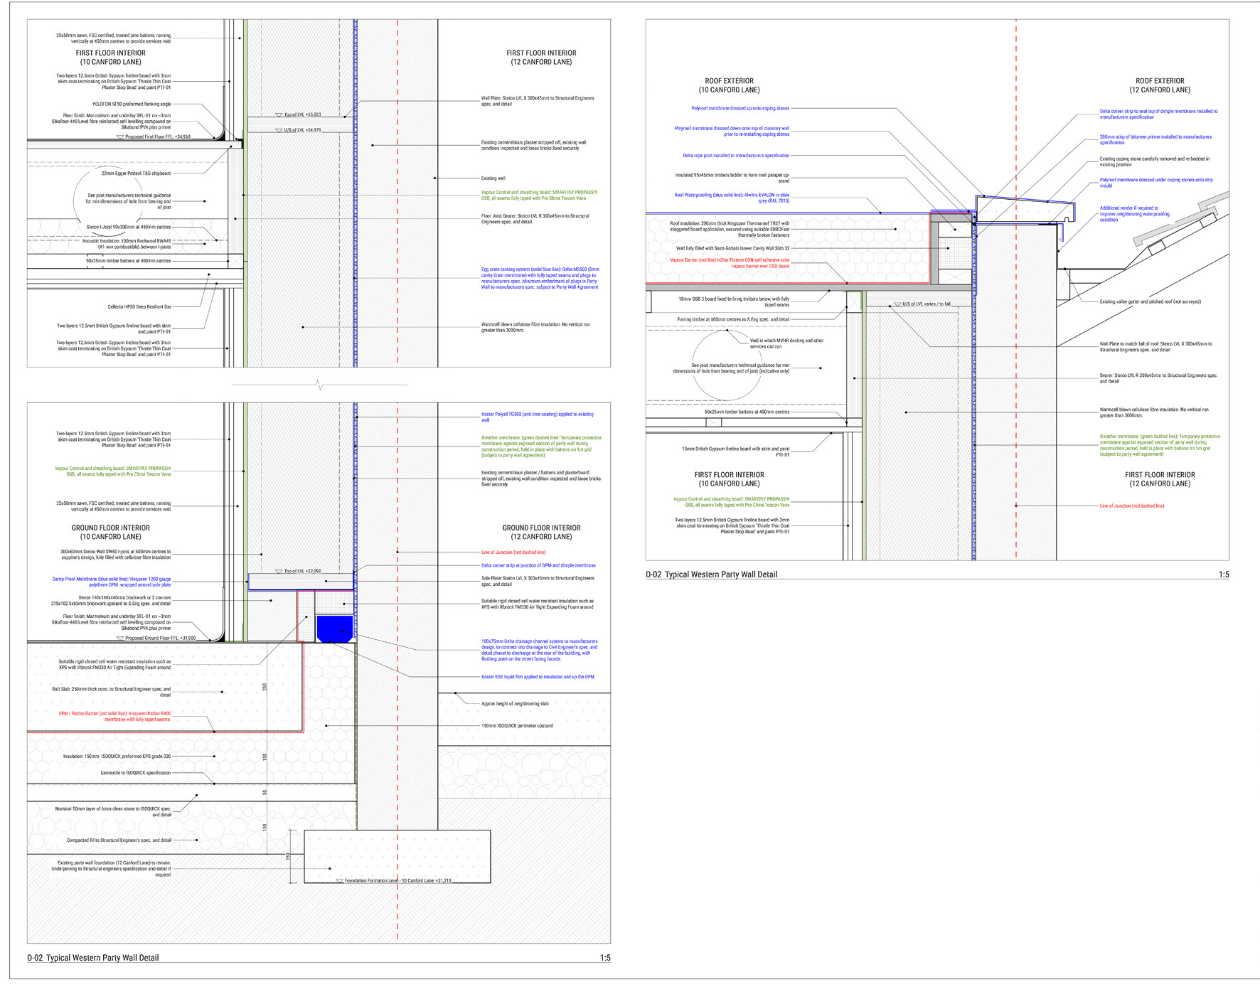
Task: Select the 'ROOF EXTERIOR (10 CANFORD LANE)' heading
Action: 729,85
